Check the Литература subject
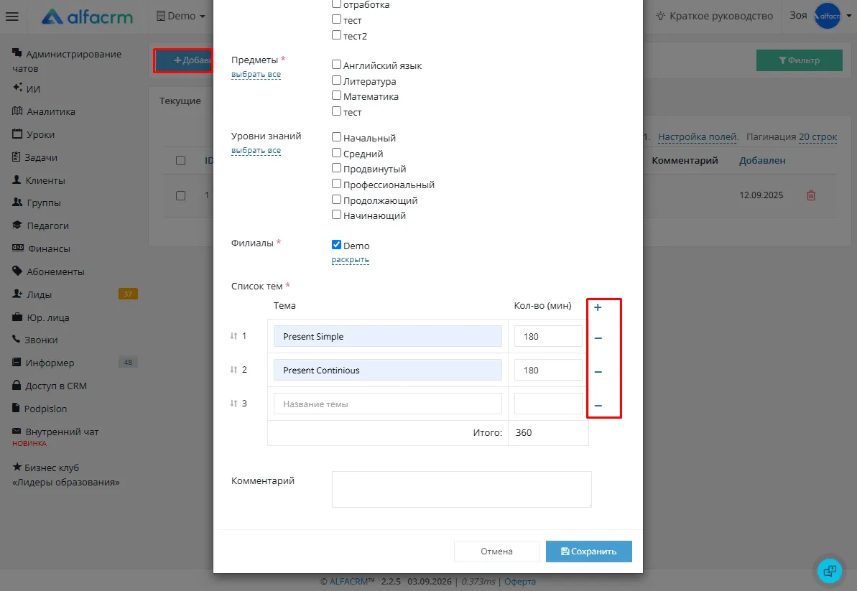 click(337, 80)
